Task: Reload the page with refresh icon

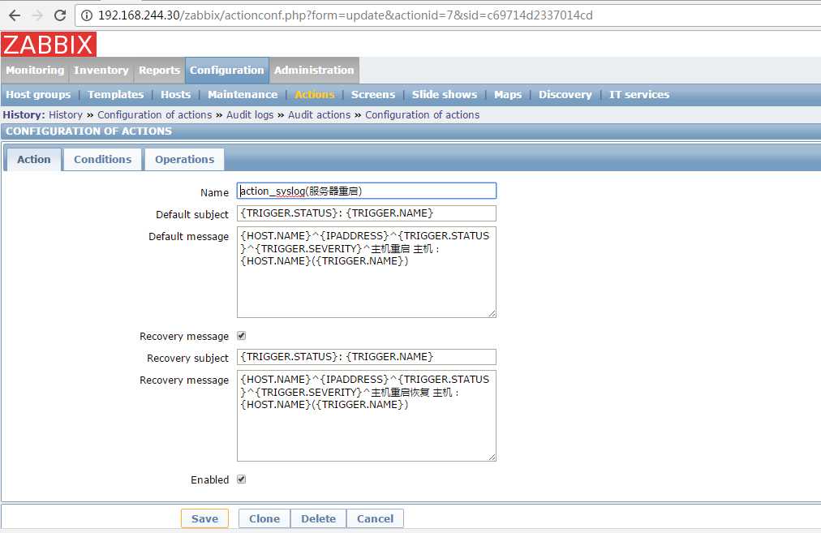Action: click(x=60, y=15)
